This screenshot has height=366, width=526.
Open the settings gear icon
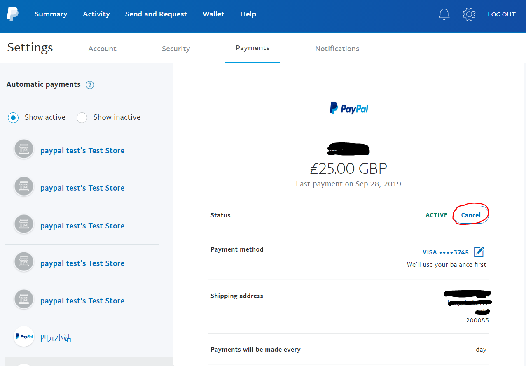469,14
